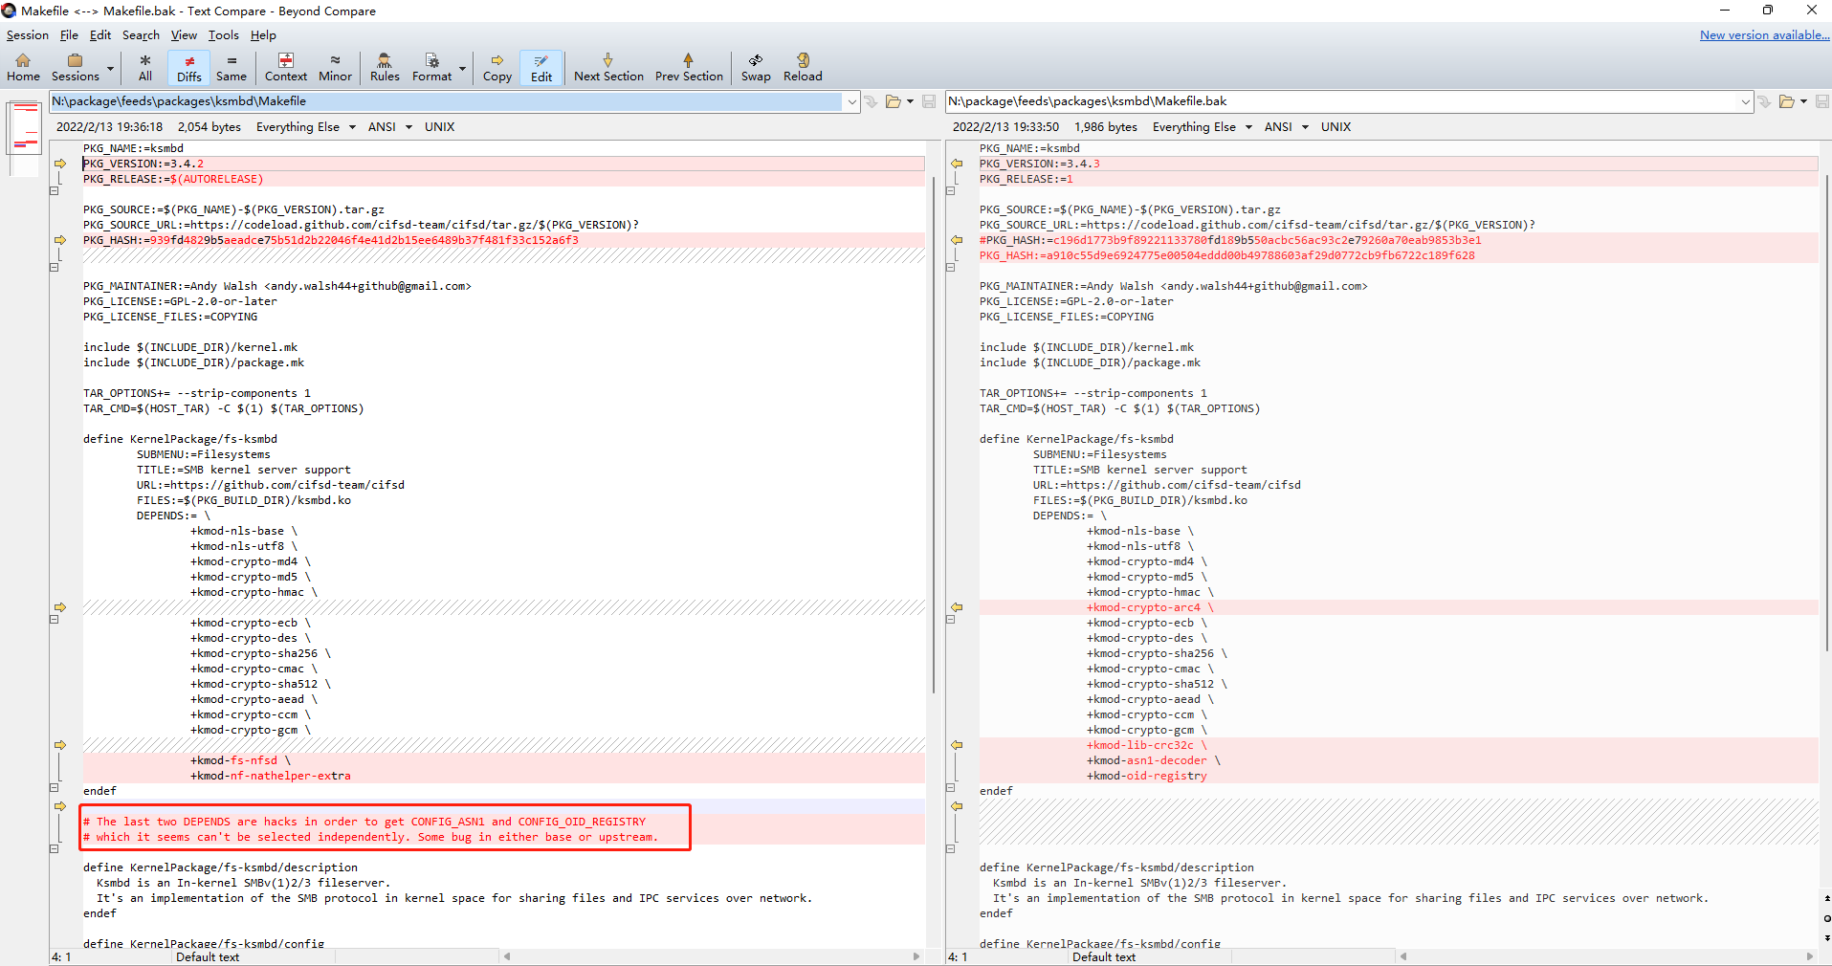
Task: Save the left file with disk icon
Action: [929, 101]
